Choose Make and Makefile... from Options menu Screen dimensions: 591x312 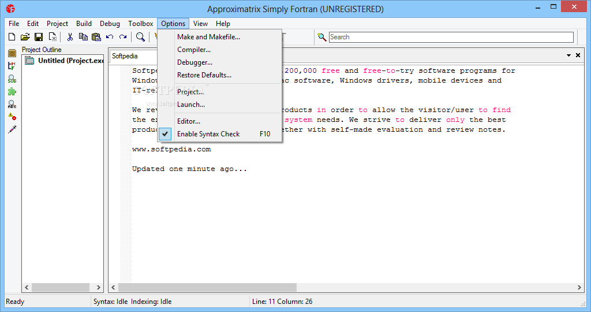coord(220,37)
